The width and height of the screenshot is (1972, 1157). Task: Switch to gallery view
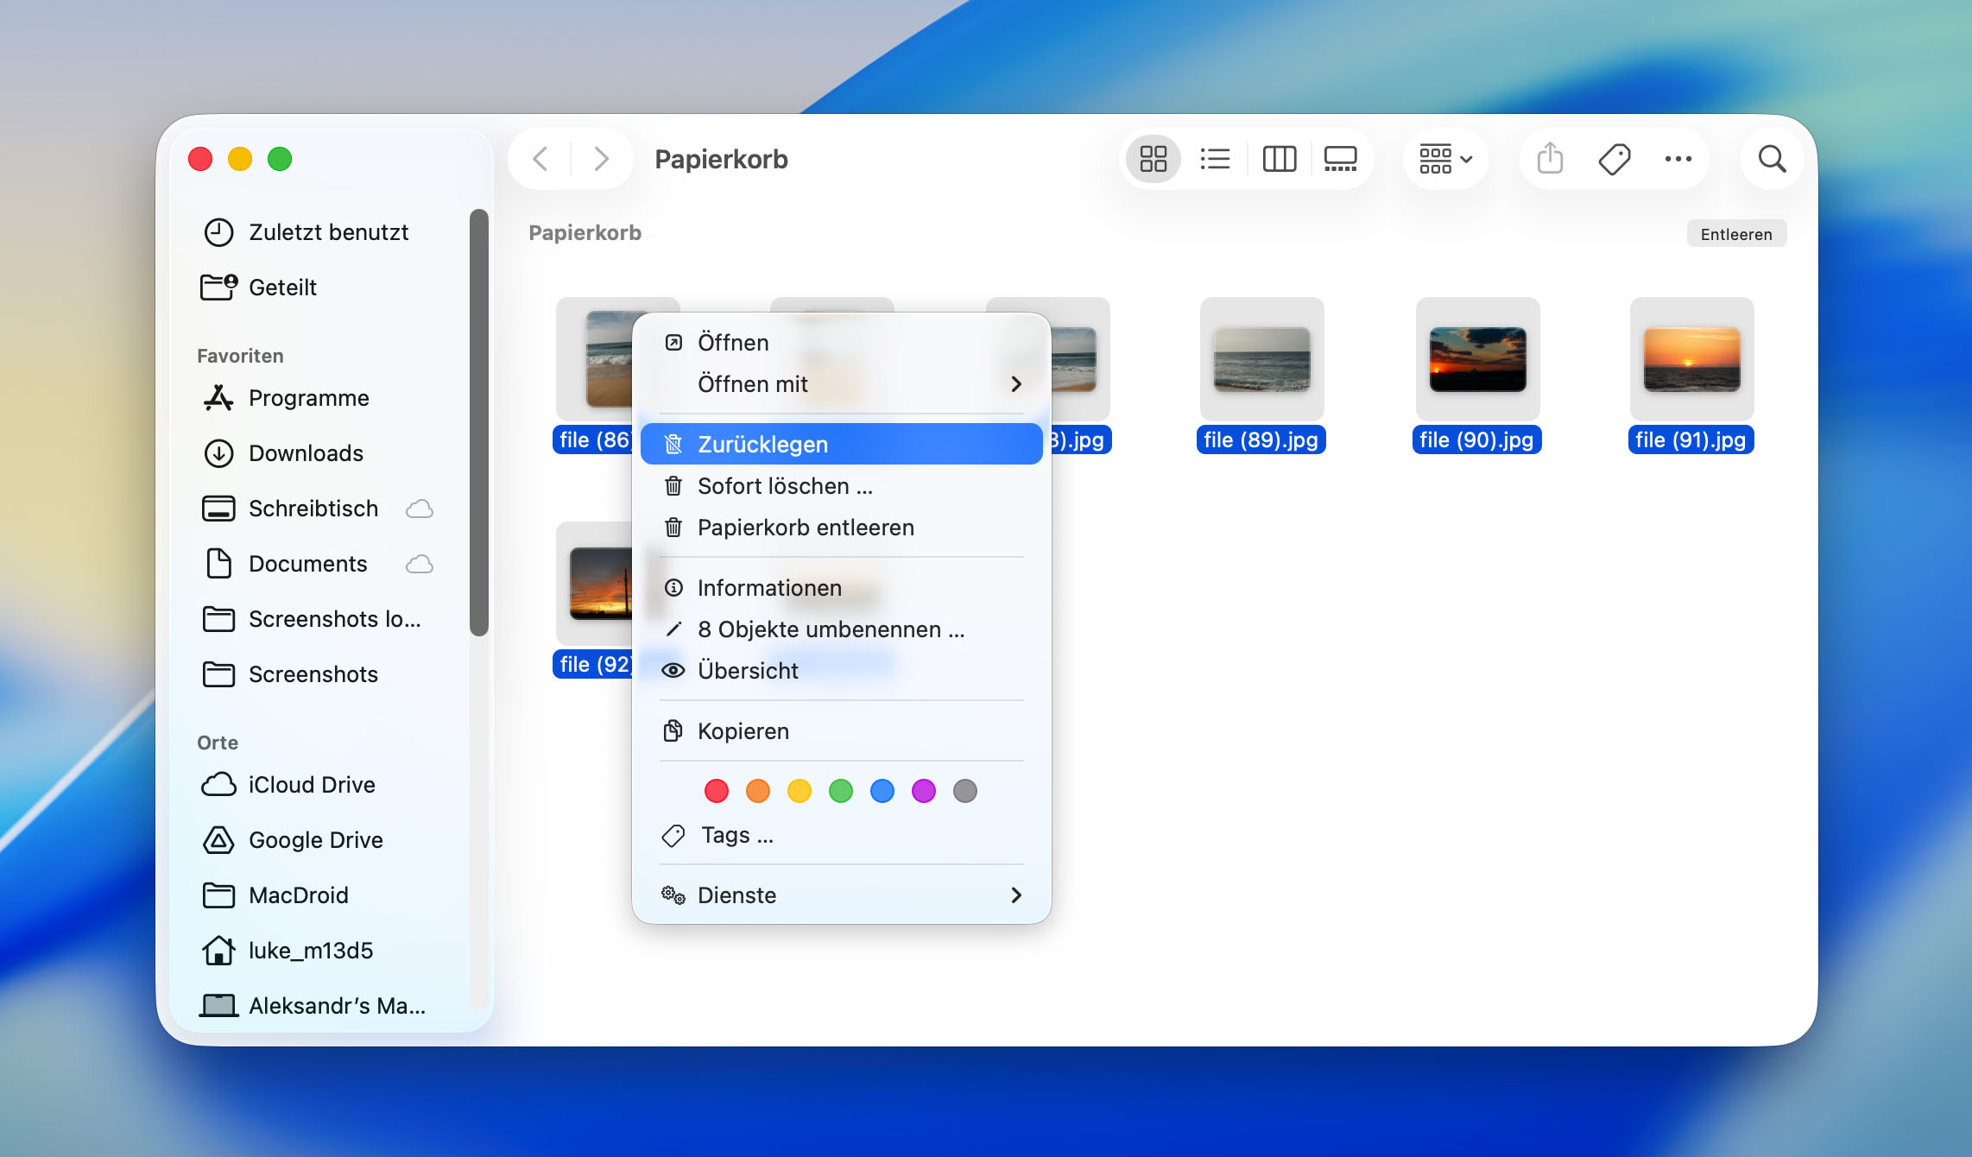pyautogui.click(x=1341, y=159)
